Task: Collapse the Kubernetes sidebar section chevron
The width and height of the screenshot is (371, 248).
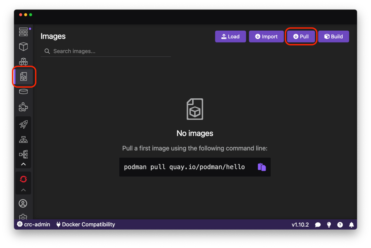Action: pyautogui.click(x=23, y=164)
